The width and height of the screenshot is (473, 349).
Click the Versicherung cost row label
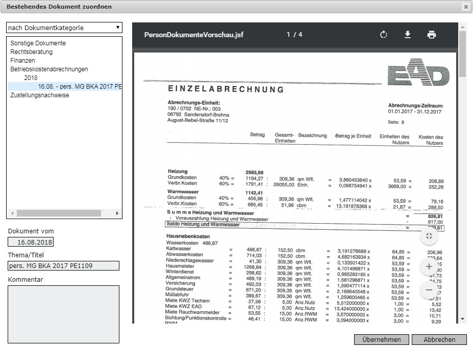coord(181,283)
